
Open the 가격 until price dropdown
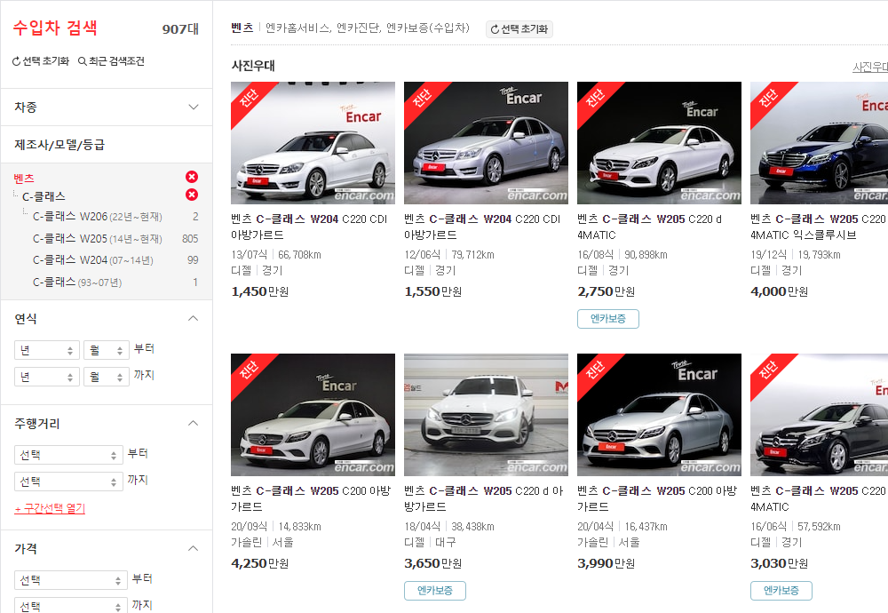point(71,606)
